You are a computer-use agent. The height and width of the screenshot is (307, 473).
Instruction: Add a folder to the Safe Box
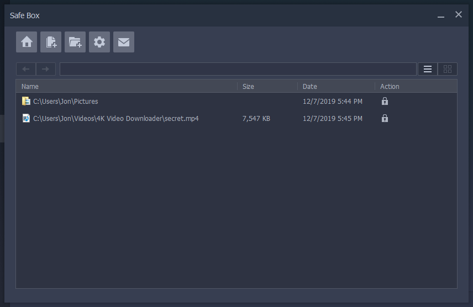tap(75, 42)
